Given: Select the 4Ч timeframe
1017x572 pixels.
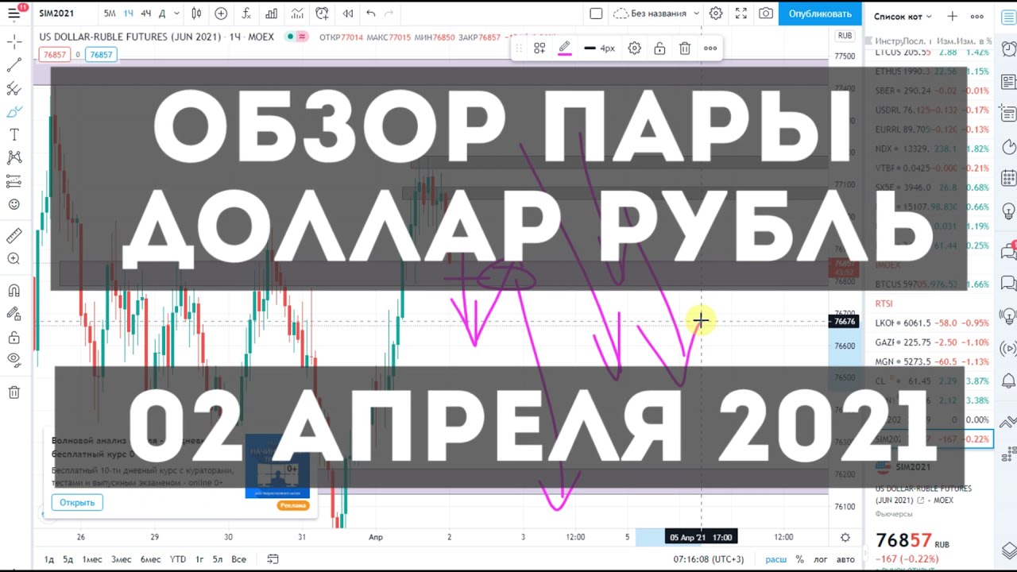Looking at the screenshot, I should (145, 14).
